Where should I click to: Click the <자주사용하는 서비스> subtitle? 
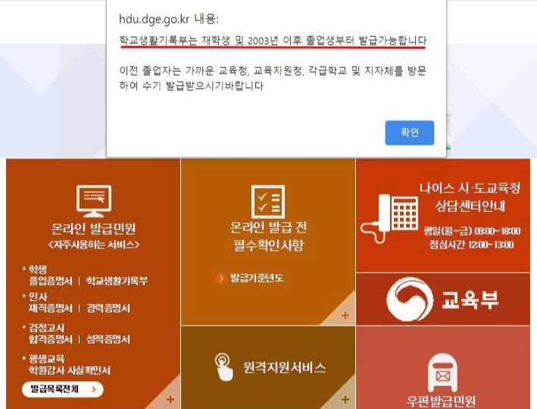pyautogui.click(x=93, y=245)
